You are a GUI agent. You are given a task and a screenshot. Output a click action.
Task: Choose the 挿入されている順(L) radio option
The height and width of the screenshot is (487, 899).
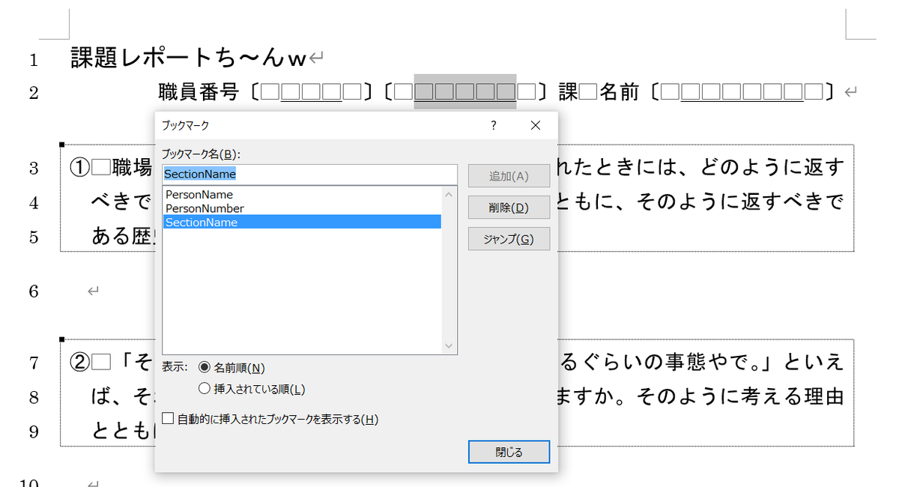tap(252, 389)
